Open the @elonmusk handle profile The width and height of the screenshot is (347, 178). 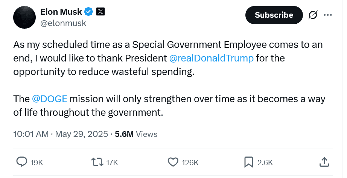(x=63, y=23)
